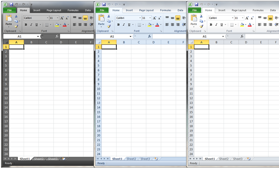Open Sheet2 tab in the blue-themed window

131,159
